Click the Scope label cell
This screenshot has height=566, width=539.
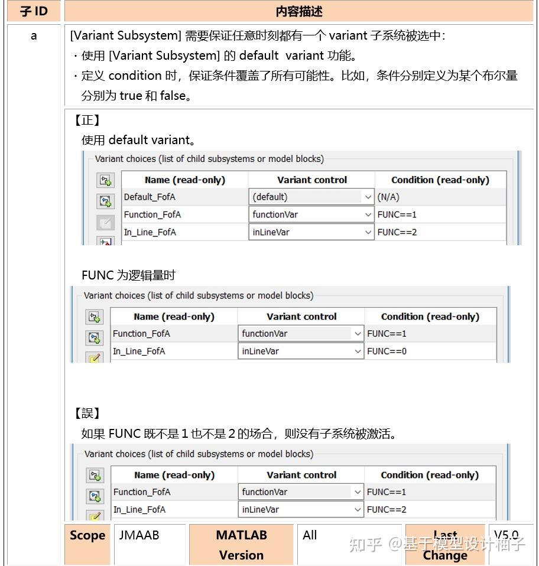point(87,544)
